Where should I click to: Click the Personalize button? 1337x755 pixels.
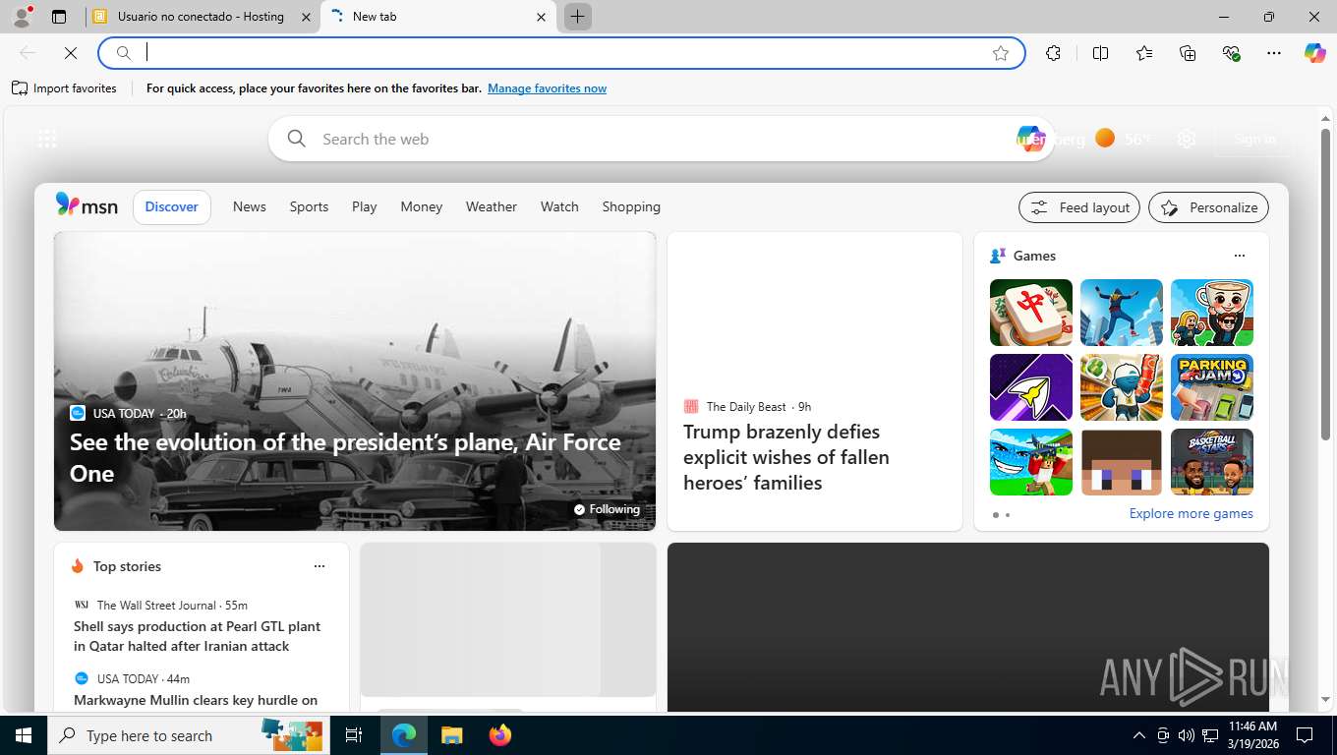(1208, 207)
